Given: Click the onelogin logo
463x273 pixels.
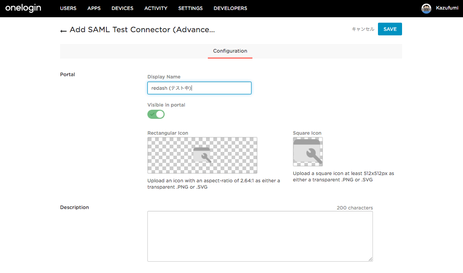Looking at the screenshot, I should point(23,8).
